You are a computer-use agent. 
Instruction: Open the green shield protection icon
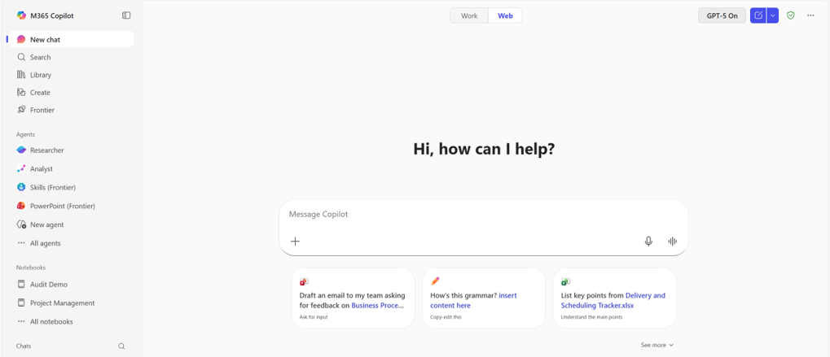pyautogui.click(x=790, y=15)
